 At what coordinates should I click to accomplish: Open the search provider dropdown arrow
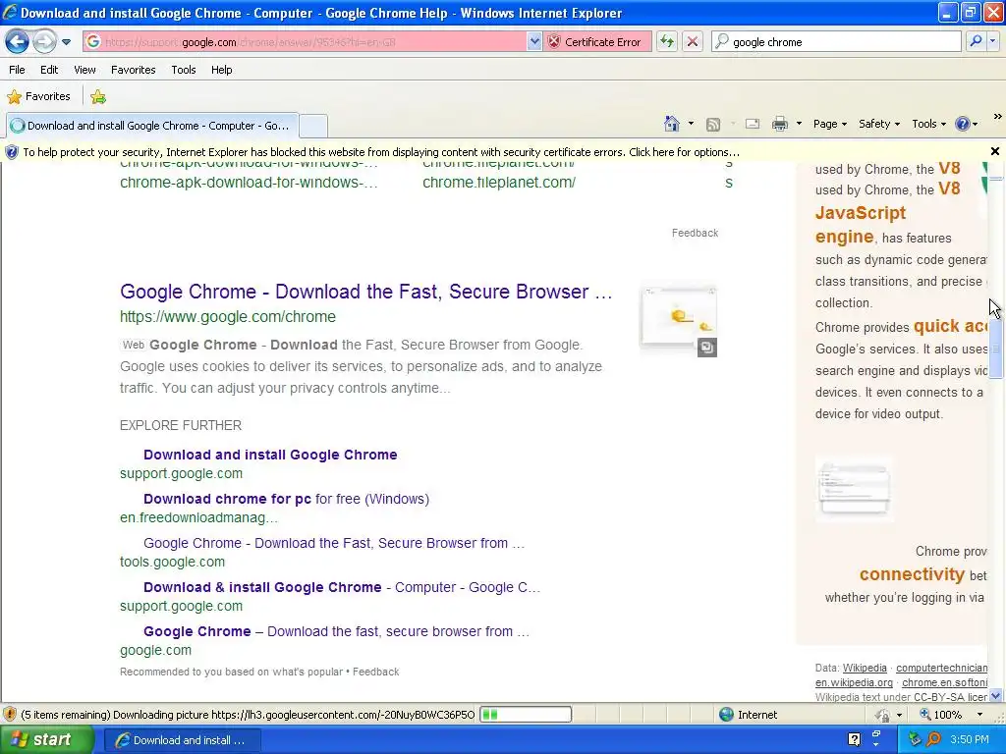point(993,42)
